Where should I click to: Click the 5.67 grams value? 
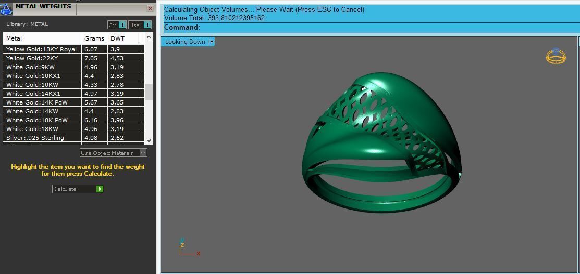pos(91,102)
